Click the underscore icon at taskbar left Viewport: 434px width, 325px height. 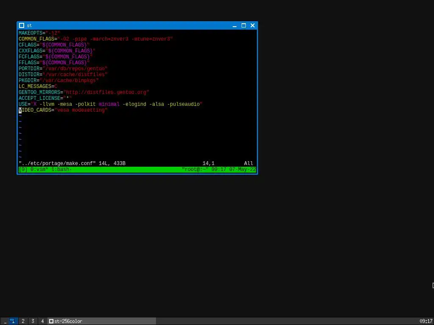[x=5, y=321]
